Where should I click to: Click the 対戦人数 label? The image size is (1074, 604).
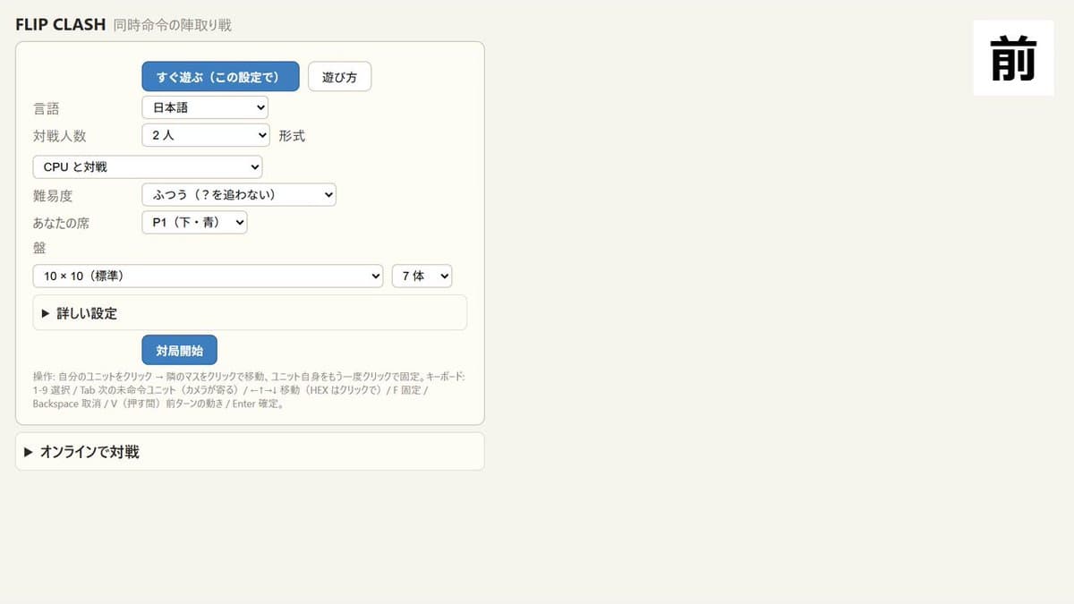59,136
